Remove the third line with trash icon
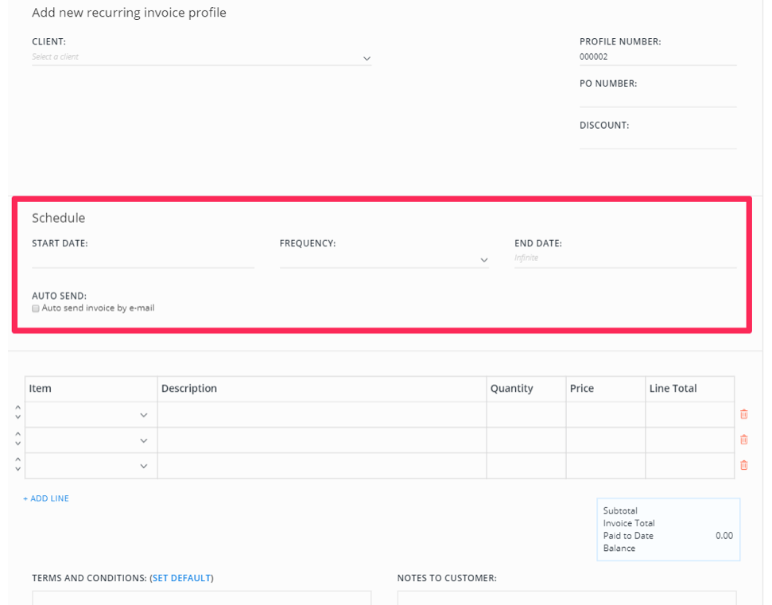Screen dimensions: 772x605 click(x=744, y=465)
